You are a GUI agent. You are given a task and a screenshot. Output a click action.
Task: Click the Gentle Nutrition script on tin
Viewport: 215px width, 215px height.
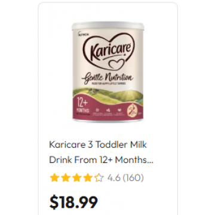click(x=107, y=78)
